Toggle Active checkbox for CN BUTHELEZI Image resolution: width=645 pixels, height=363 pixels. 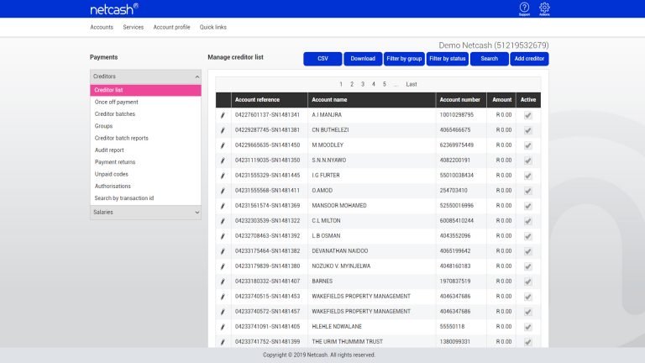pyautogui.click(x=527, y=130)
